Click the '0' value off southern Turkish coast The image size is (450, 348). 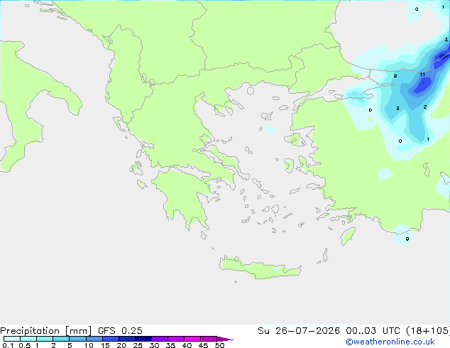(407, 239)
